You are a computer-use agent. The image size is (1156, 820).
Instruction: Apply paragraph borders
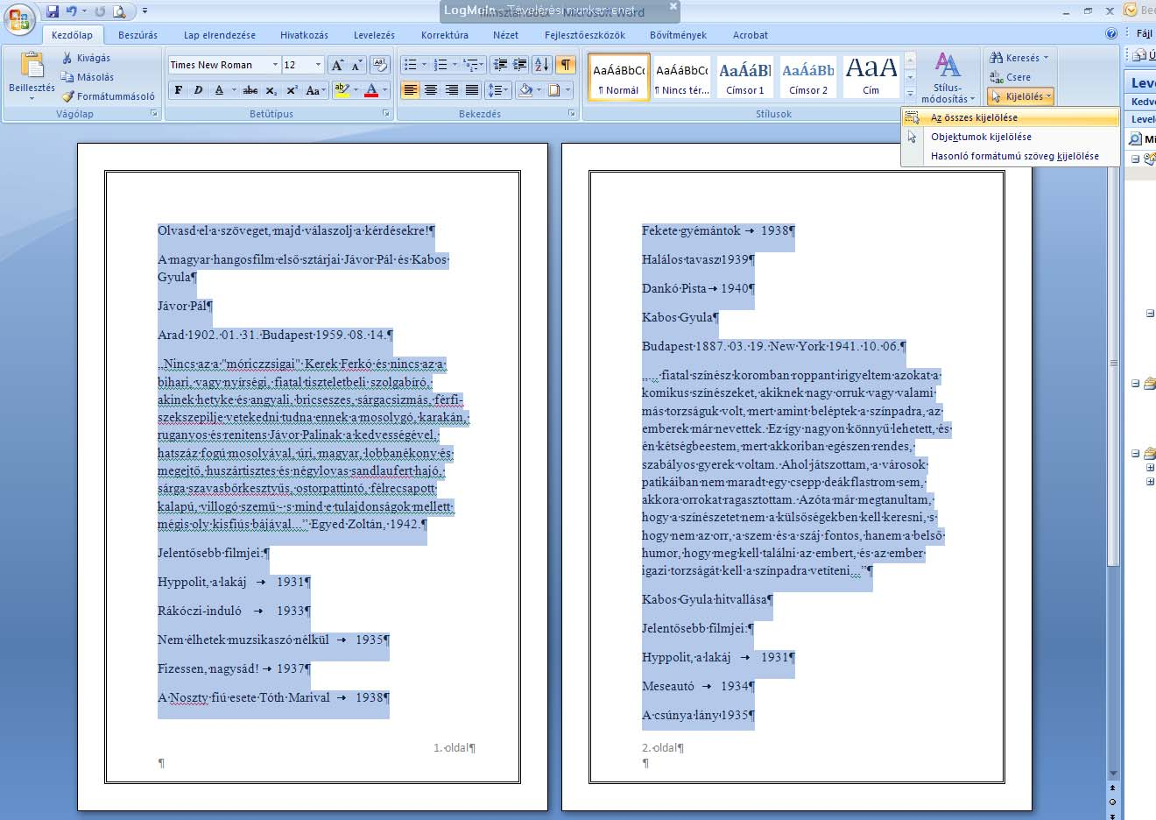(554, 90)
